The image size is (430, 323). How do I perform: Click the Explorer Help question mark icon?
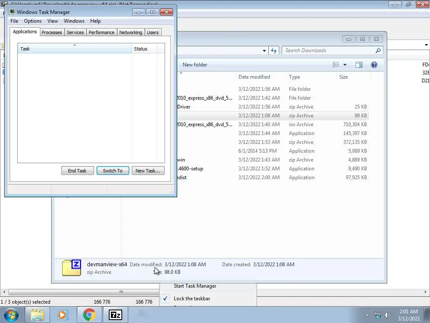[374, 65]
